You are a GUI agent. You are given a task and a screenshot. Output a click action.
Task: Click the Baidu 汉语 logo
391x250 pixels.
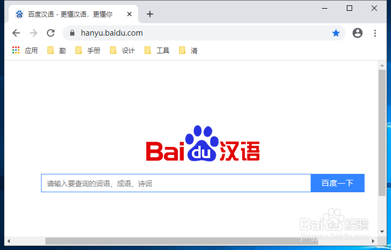(x=203, y=143)
